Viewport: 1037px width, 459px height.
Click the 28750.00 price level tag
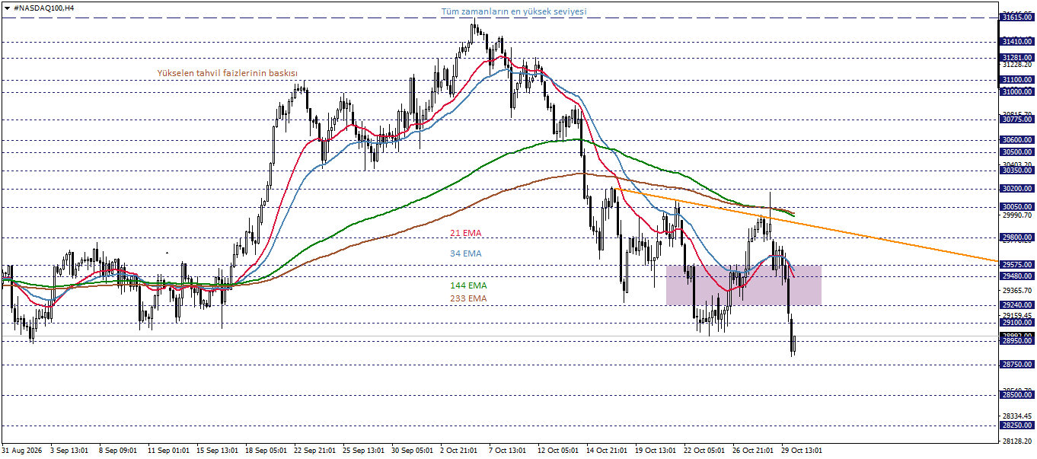point(1017,365)
